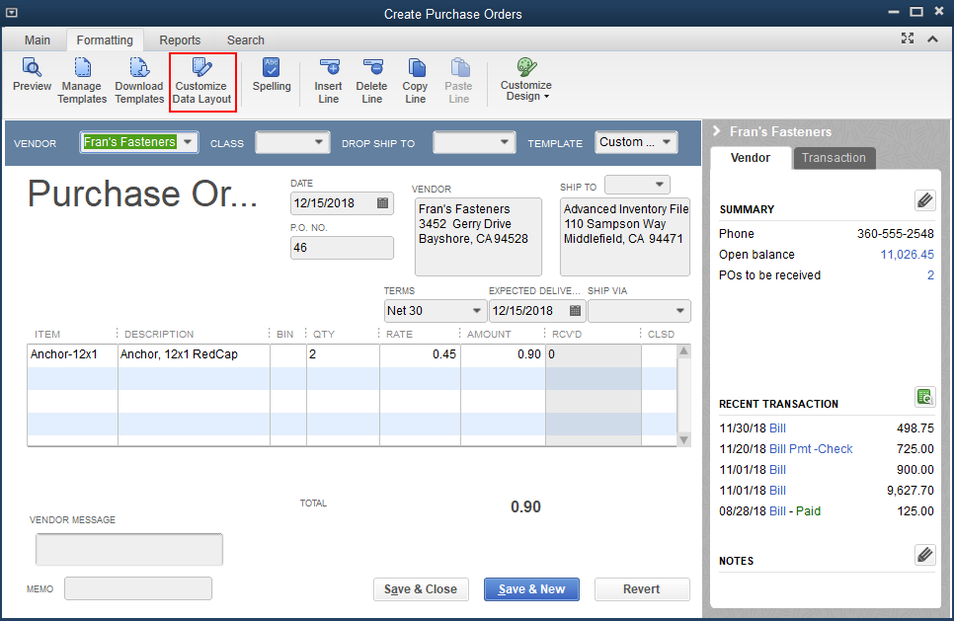Open Customize Data Layout

click(x=201, y=79)
